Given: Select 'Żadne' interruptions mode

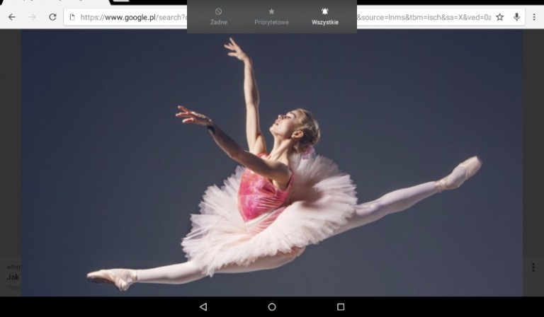Looking at the screenshot, I should (x=218, y=17).
